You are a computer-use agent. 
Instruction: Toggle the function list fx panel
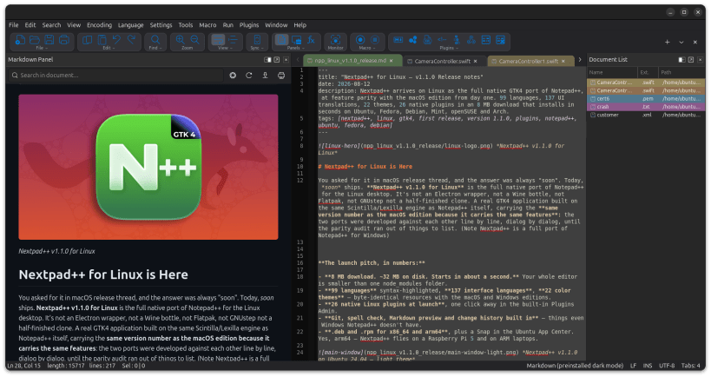pyautogui.click(x=311, y=40)
